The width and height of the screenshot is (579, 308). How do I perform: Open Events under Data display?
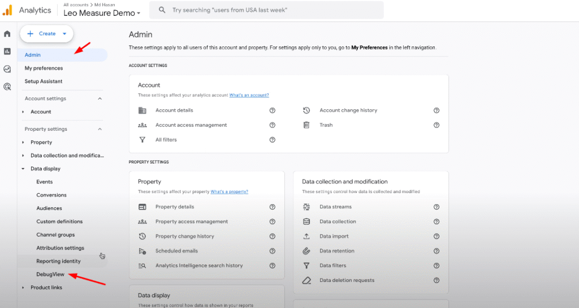(44, 182)
